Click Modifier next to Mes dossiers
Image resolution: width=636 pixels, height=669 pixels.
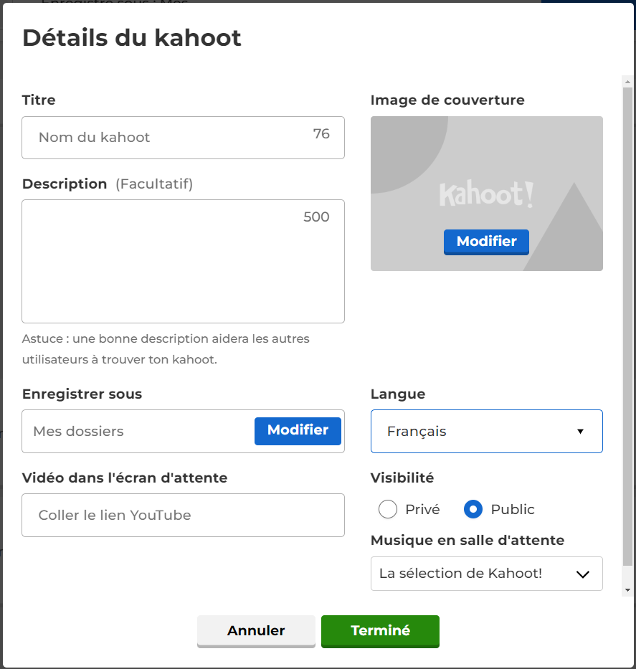(298, 431)
